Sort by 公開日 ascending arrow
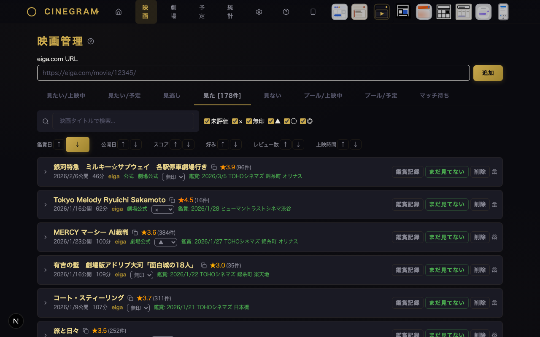Screen dimensions: 540x337 (123, 144)
